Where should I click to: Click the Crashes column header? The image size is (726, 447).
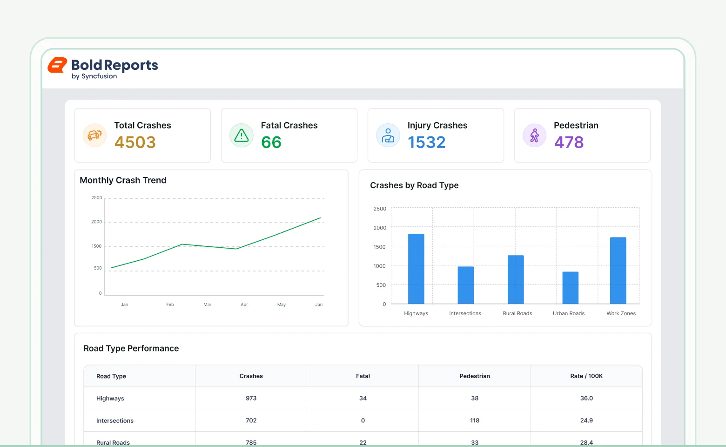click(251, 376)
